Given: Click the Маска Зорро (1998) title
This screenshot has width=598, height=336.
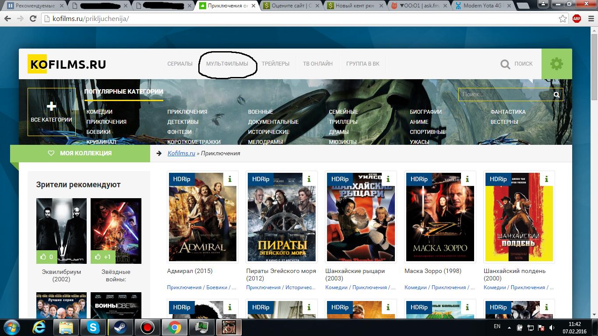Looking at the screenshot, I should pos(433,271).
